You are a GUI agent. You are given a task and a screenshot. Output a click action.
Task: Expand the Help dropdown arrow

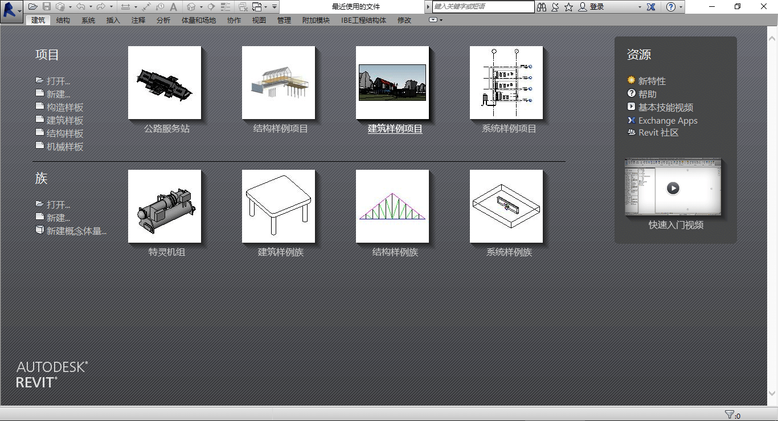(681, 7)
